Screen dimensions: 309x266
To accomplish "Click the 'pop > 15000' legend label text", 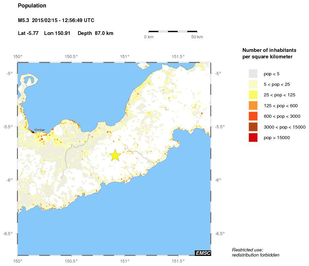I will 277,138.
